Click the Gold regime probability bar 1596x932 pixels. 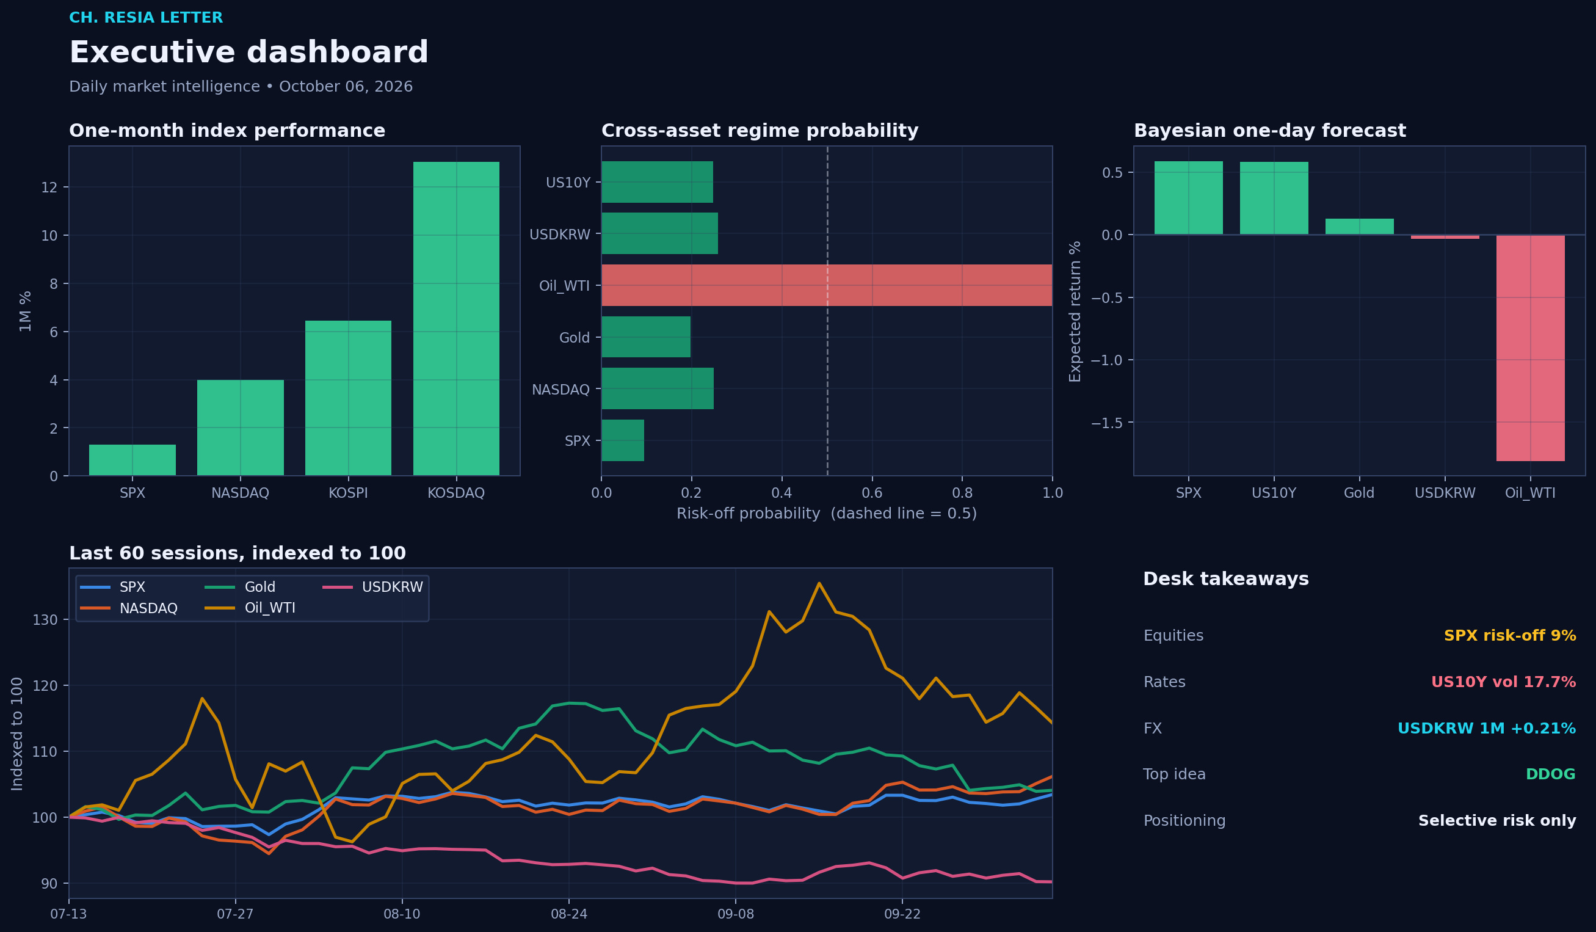coord(646,337)
